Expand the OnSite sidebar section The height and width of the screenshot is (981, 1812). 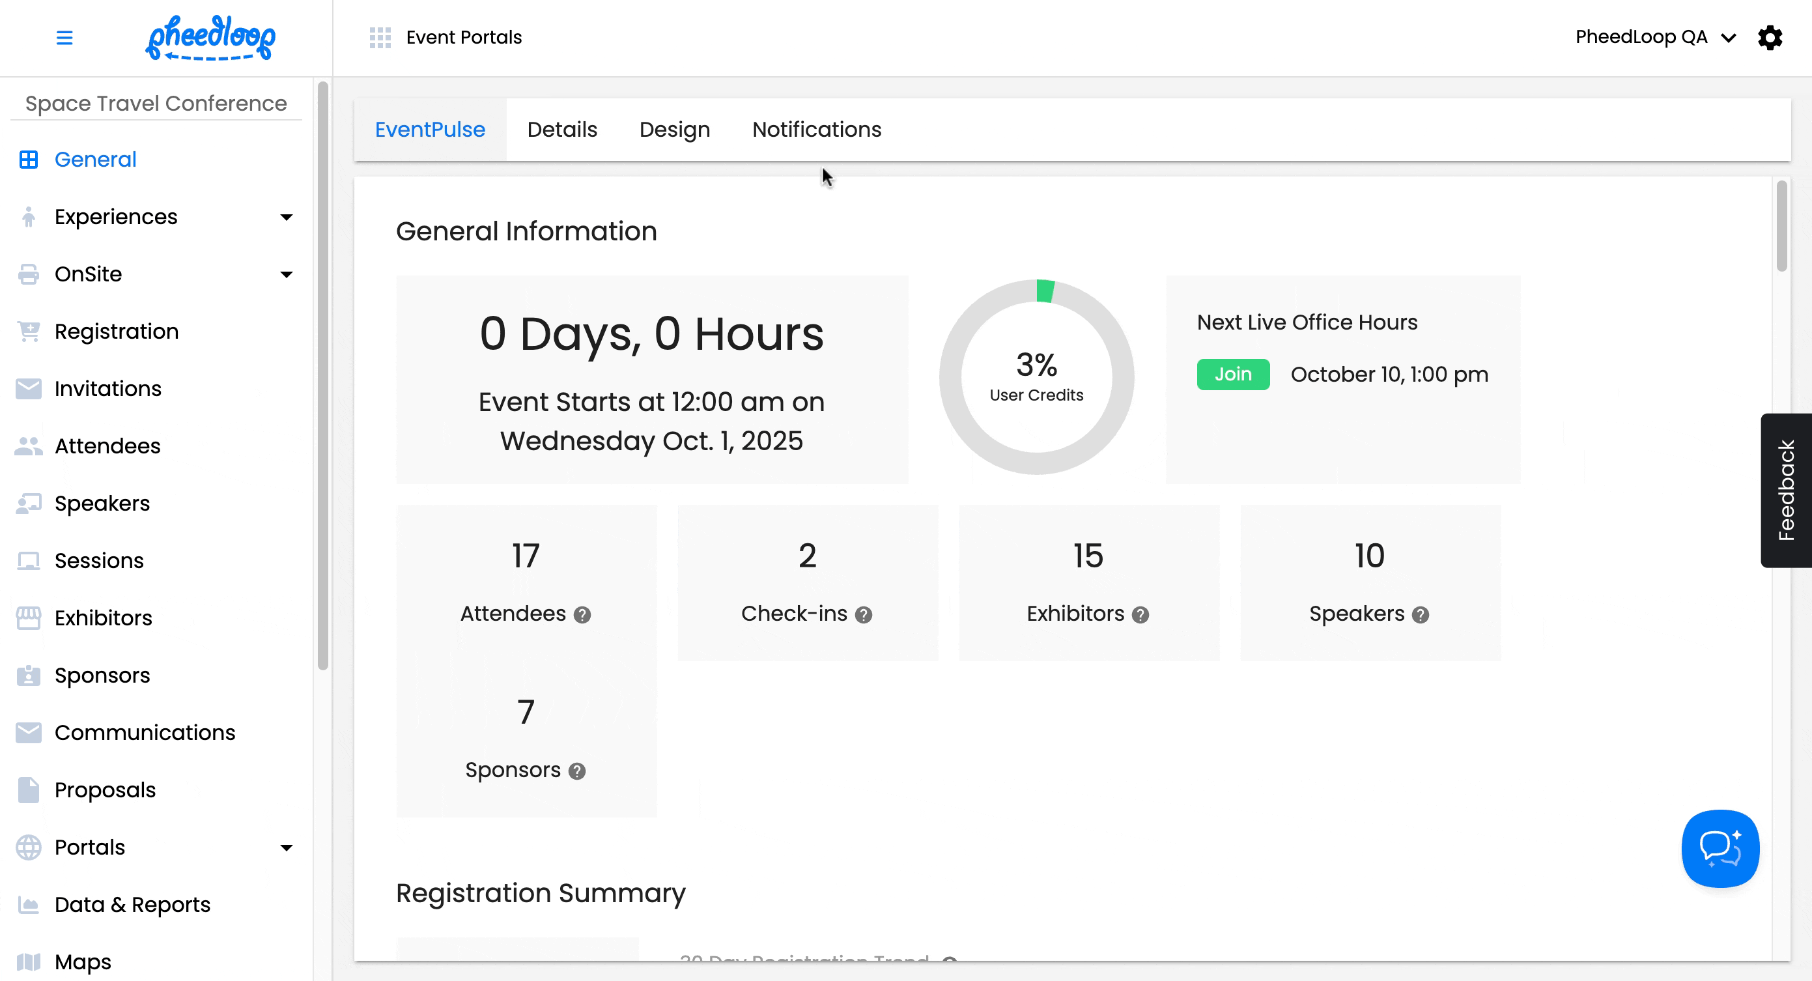click(x=287, y=274)
